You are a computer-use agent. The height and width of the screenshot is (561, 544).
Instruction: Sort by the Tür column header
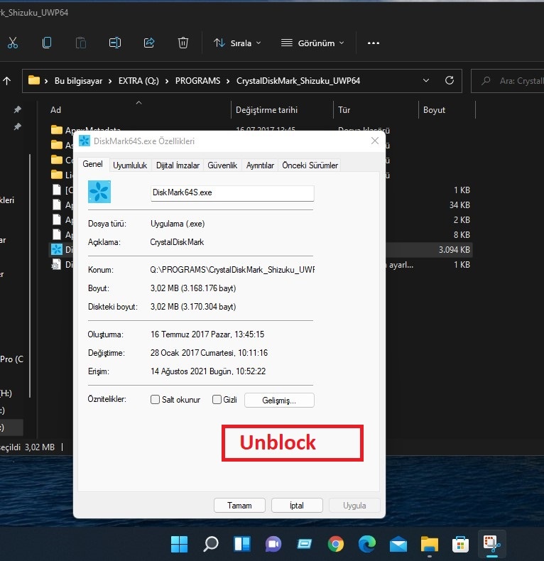[376, 110]
